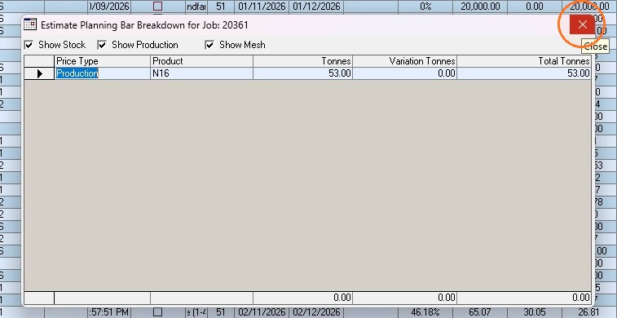
Task: Close the Estimate Planning Bar Breakdown dialog
Action: (x=582, y=24)
